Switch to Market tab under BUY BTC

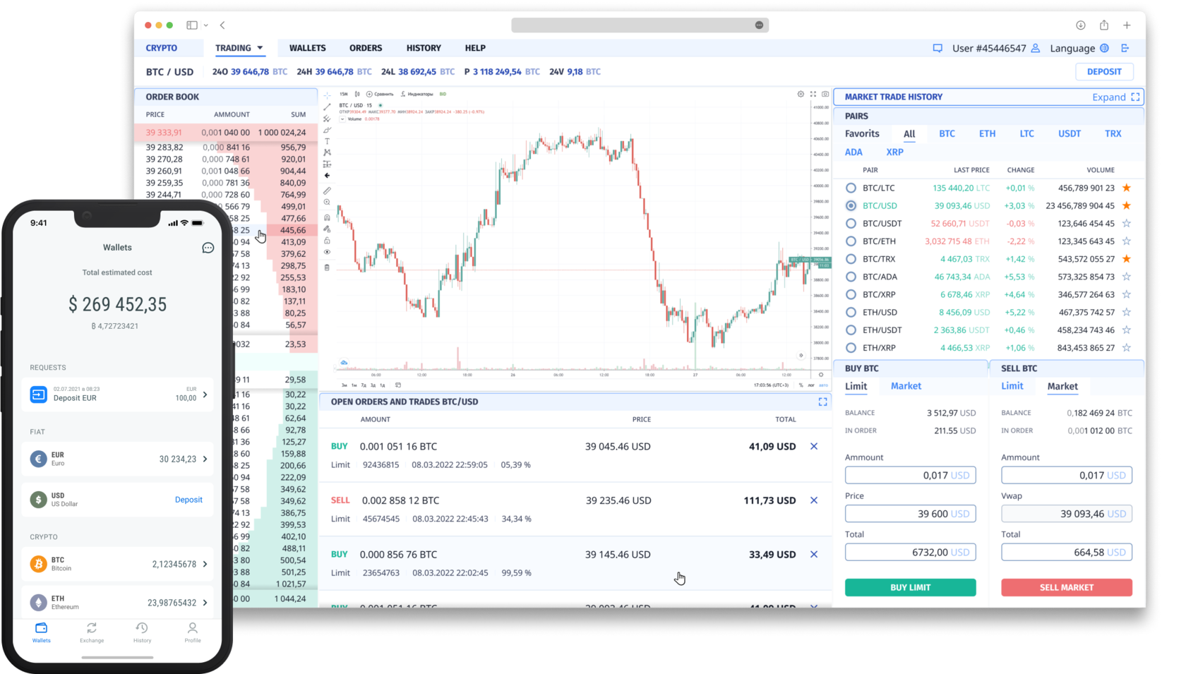(906, 386)
